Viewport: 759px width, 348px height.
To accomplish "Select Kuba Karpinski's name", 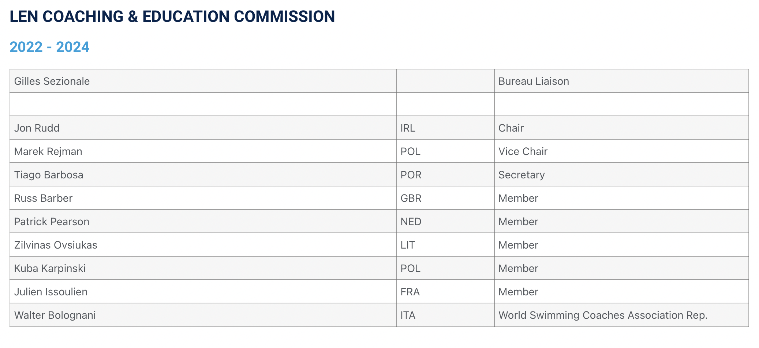I will coord(50,268).
